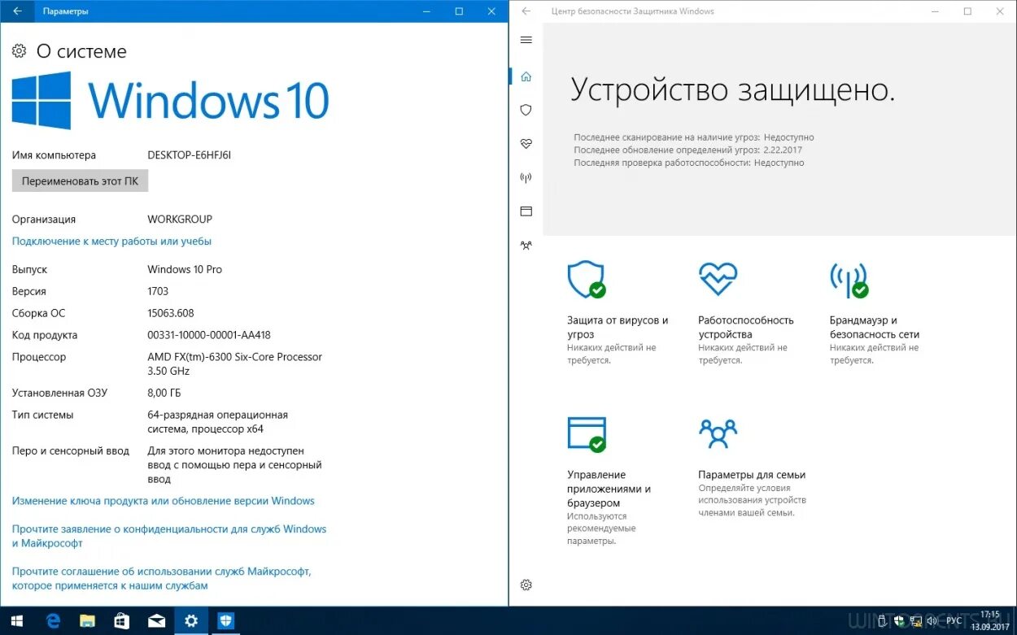This screenshot has height=635, width=1017.
Task: Open Microsoft Store from the taskbar
Action: 121,620
